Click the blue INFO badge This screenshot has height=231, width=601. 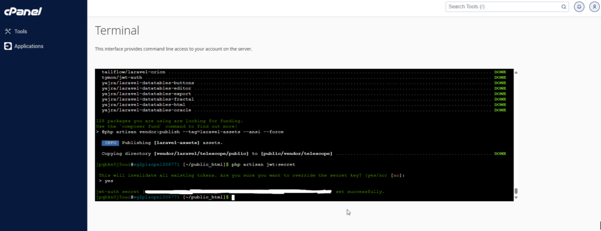[110, 143]
